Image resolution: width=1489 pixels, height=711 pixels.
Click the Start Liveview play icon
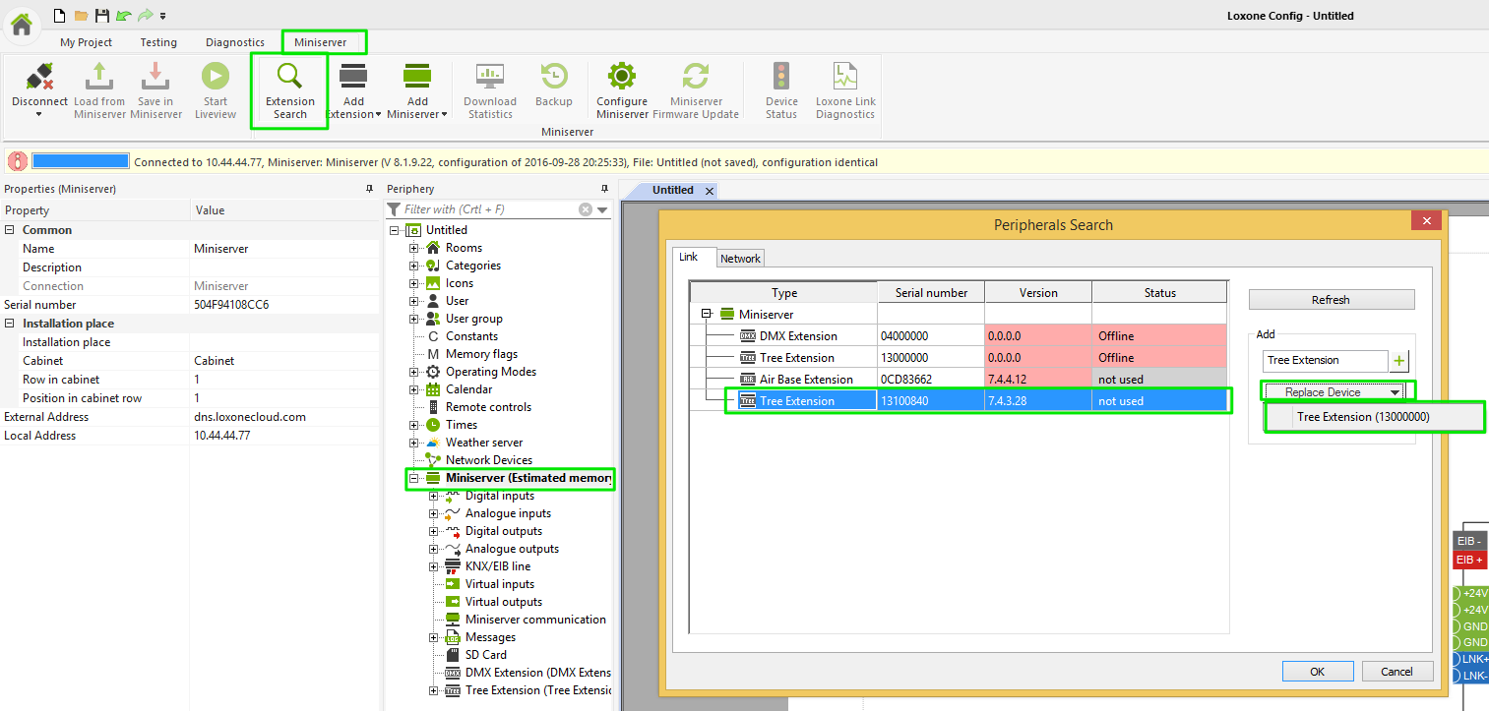coord(215,77)
